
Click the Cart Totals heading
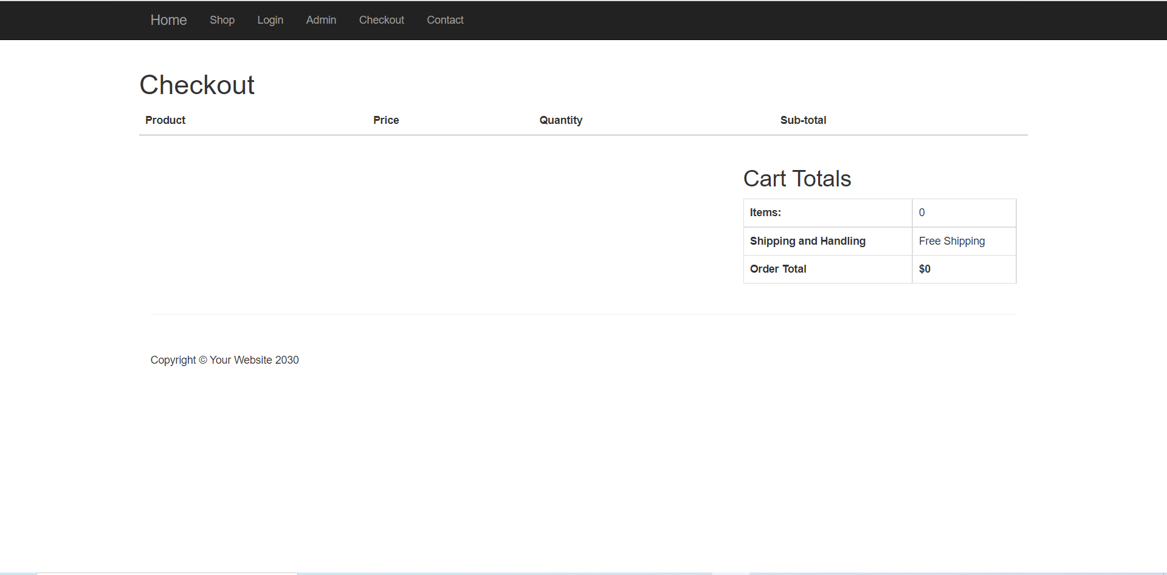[x=797, y=179]
